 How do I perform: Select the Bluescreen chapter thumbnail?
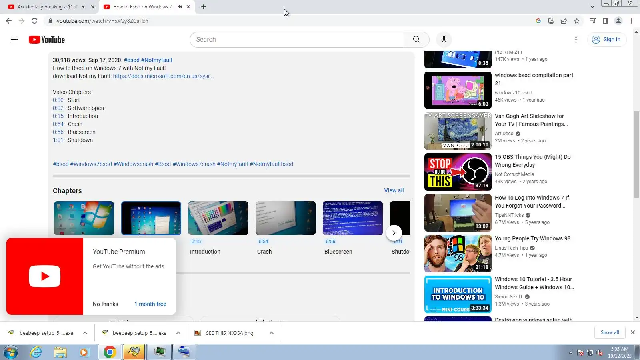[x=353, y=218]
